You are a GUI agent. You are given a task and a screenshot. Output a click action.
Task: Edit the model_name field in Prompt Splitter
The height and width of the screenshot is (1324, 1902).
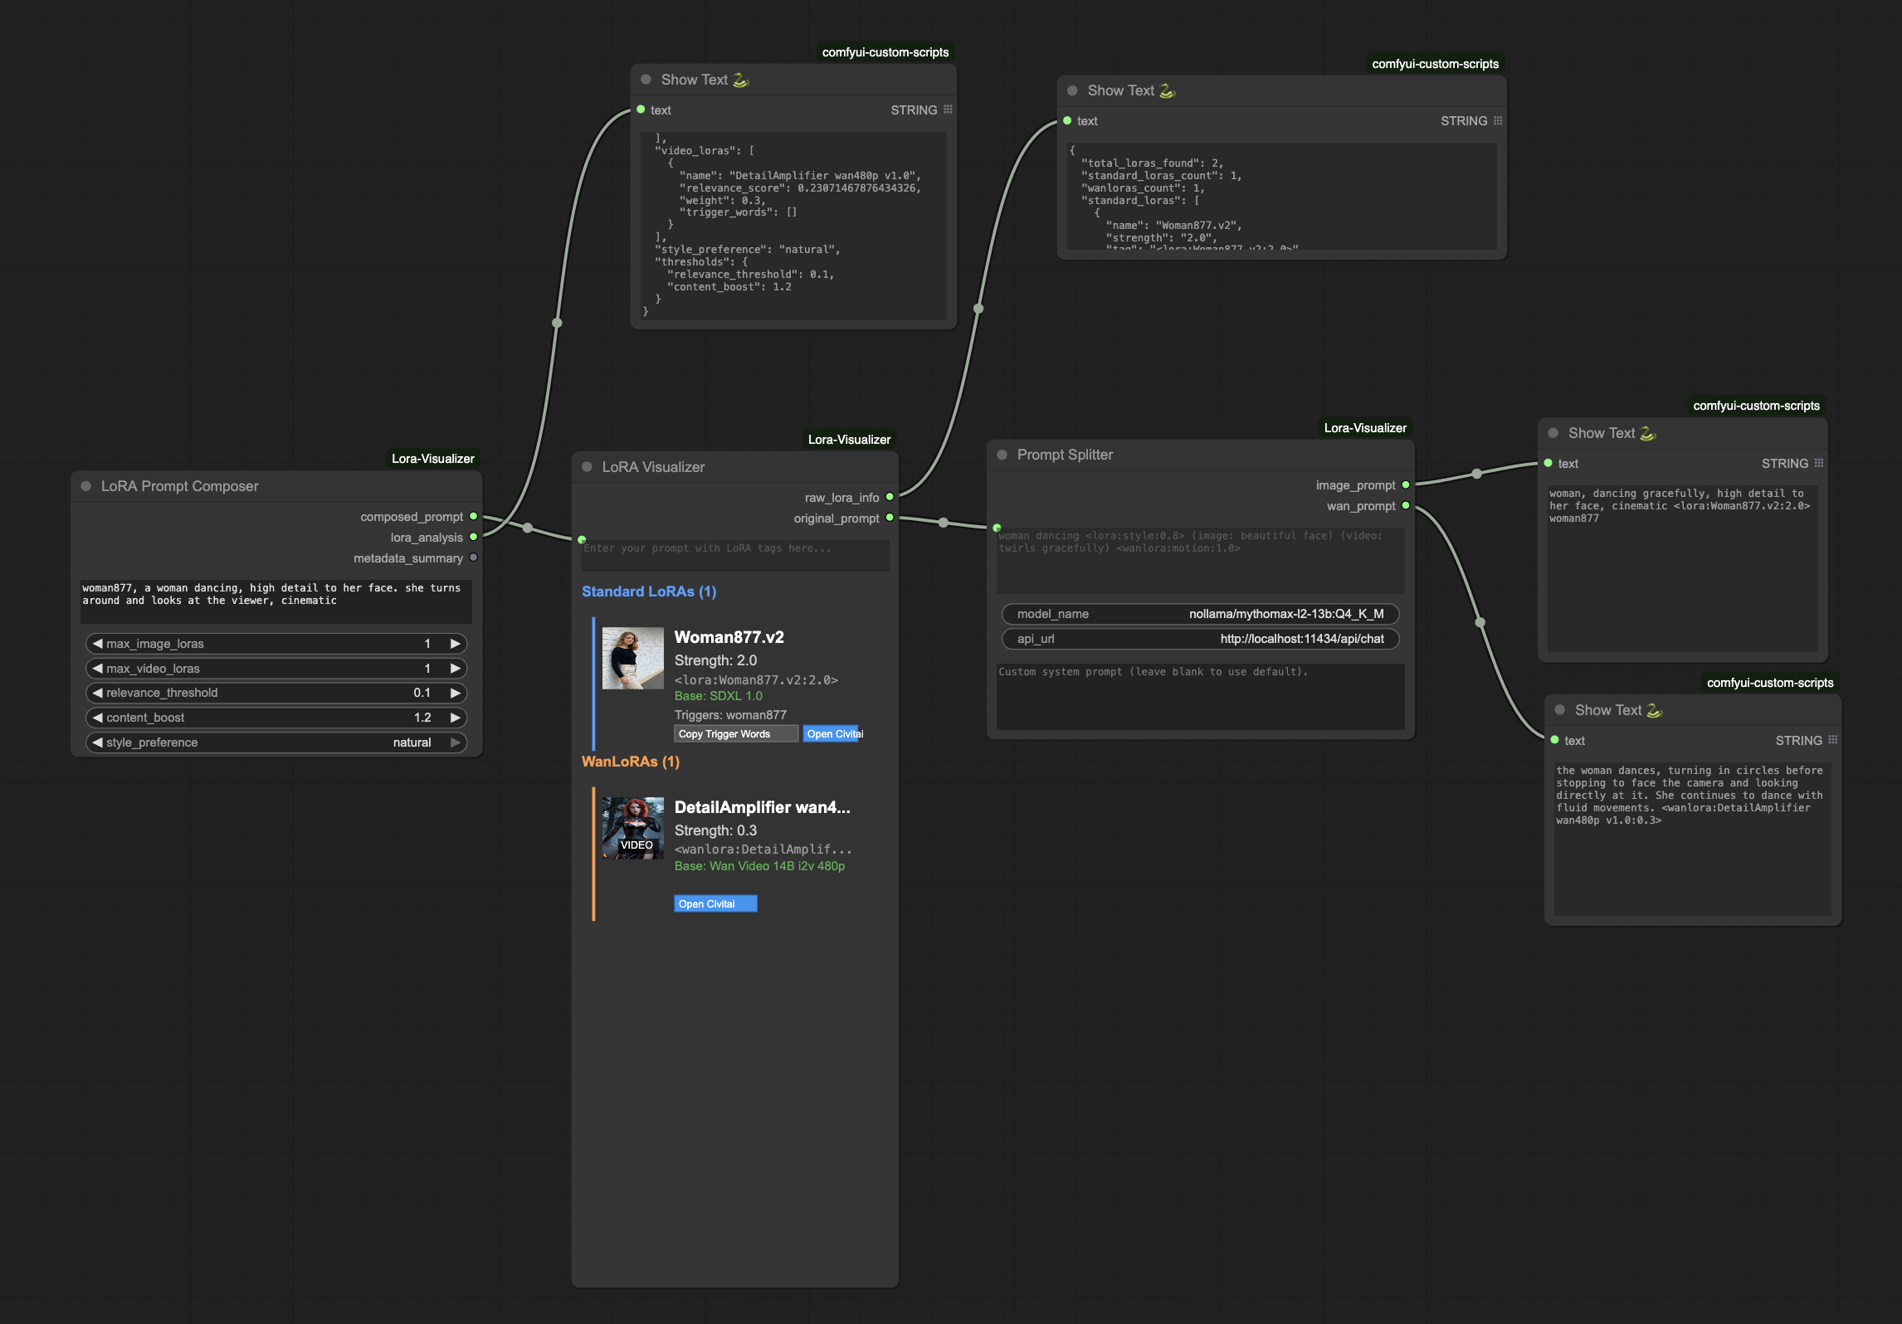(1200, 614)
